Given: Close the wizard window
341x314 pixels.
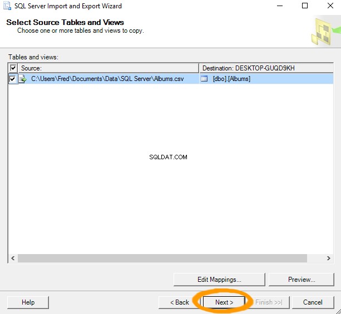Looking at the screenshot, I should click(330, 6).
